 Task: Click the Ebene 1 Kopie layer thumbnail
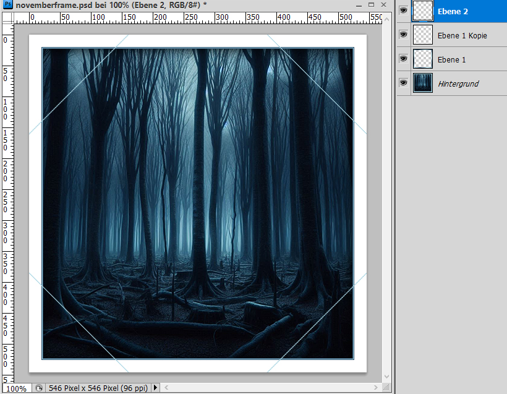click(423, 35)
